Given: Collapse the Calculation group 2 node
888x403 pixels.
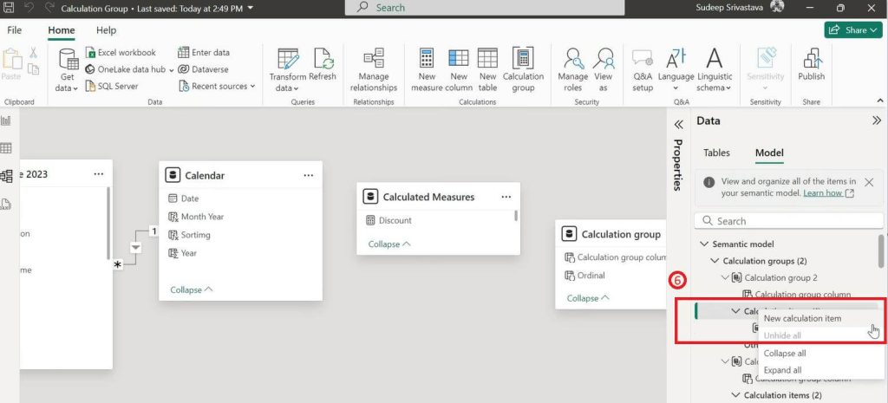Looking at the screenshot, I should (x=725, y=278).
